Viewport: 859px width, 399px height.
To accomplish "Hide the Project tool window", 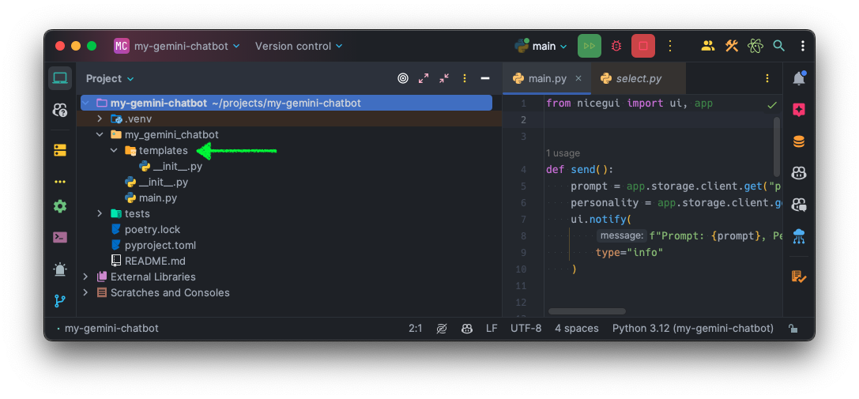I will (x=485, y=78).
